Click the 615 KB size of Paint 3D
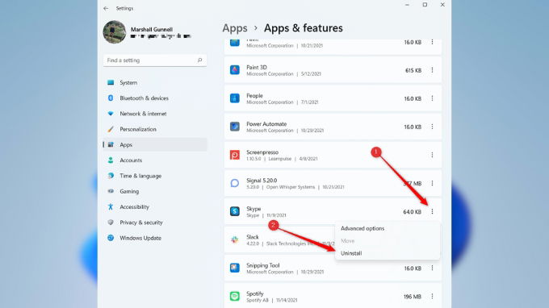The height and width of the screenshot is (308, 549). point(413,70)
